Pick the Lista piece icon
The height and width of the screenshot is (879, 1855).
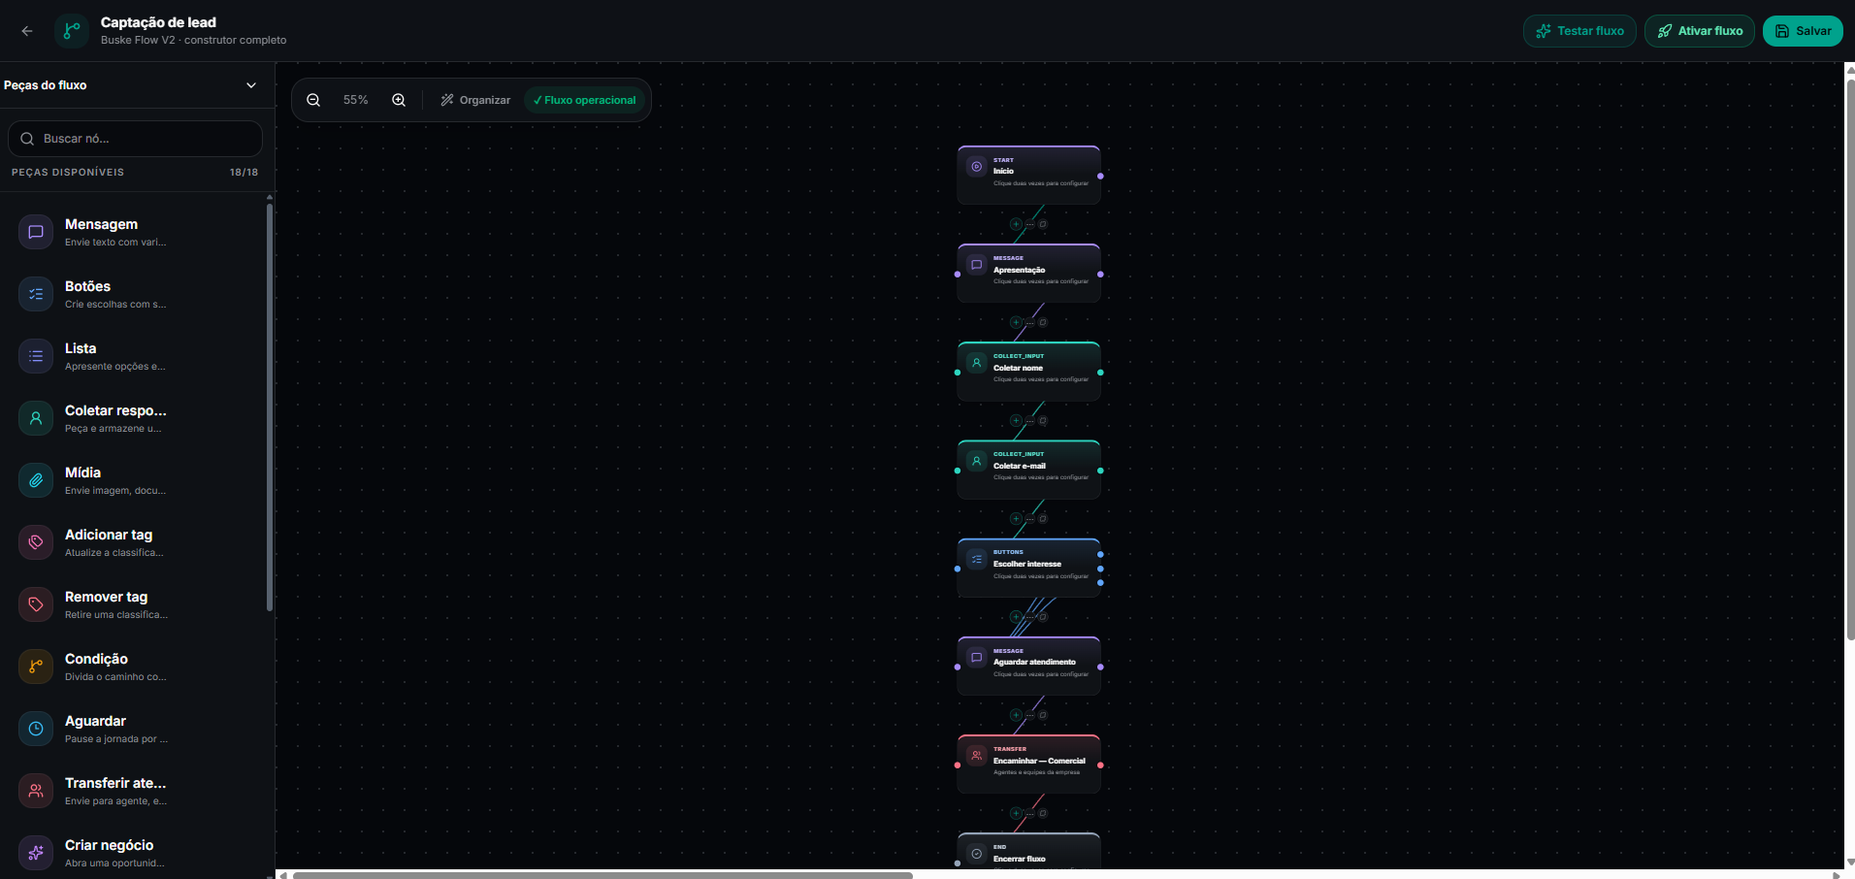pyautogui.click(x=36, y=356)
